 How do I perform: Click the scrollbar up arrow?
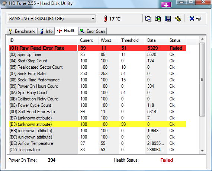202,39
